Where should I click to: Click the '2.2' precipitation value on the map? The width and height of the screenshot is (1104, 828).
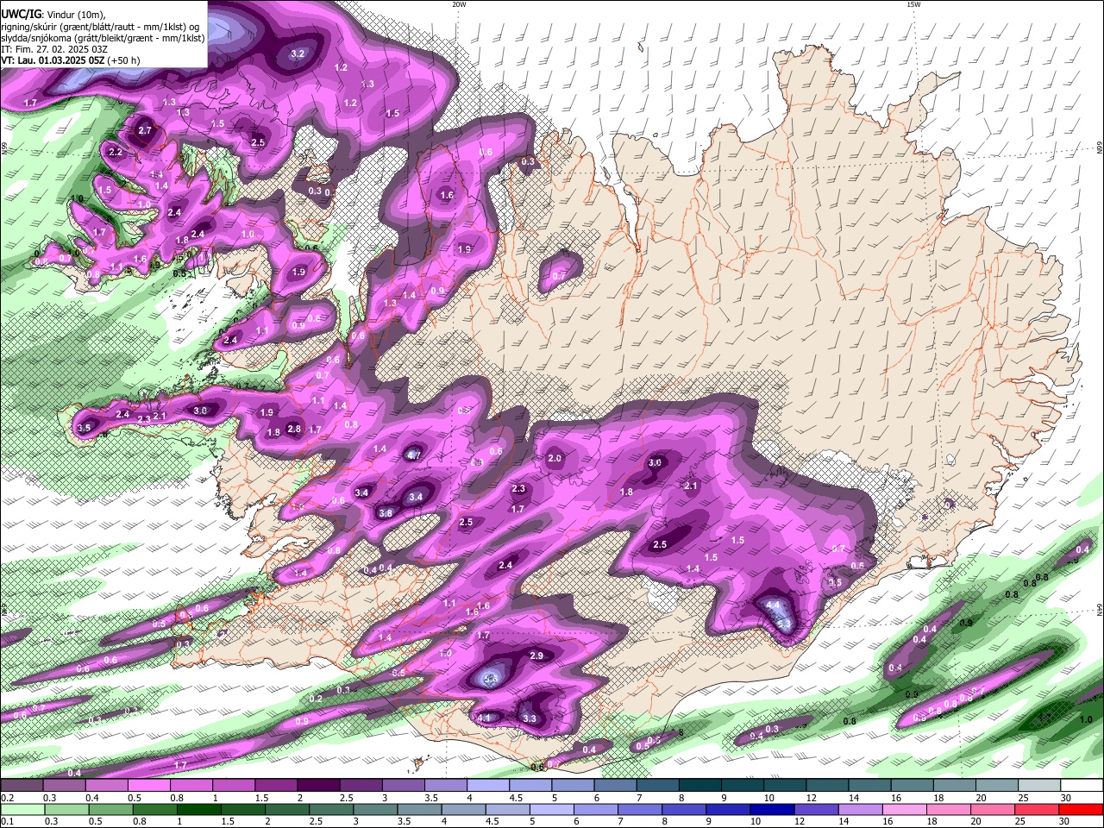116,152
